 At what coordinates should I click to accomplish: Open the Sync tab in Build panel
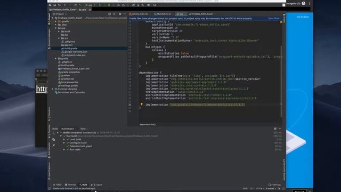[x=83, y=129]
